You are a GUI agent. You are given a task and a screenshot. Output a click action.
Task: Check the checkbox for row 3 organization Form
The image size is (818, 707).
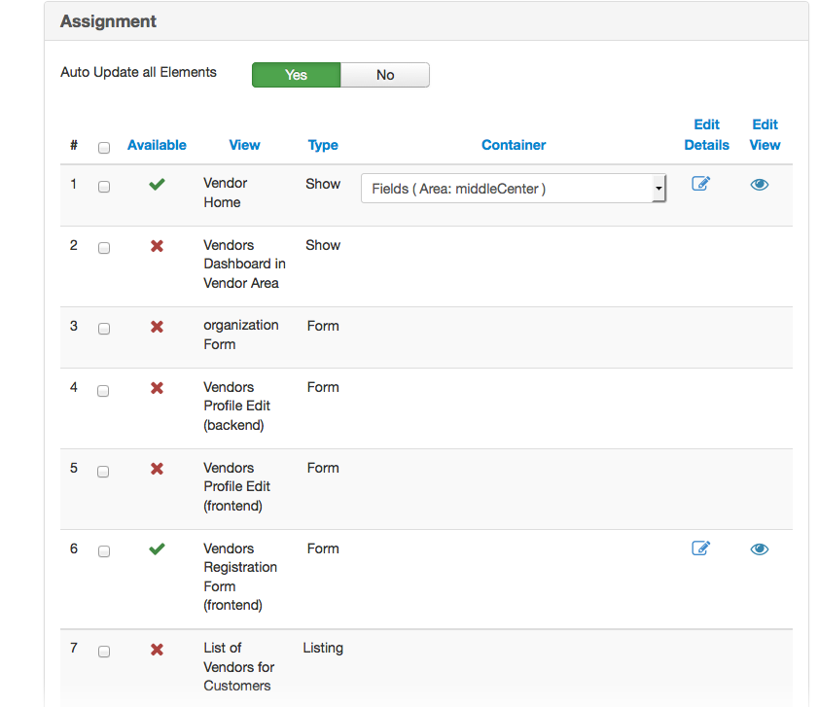pos(104,329)
